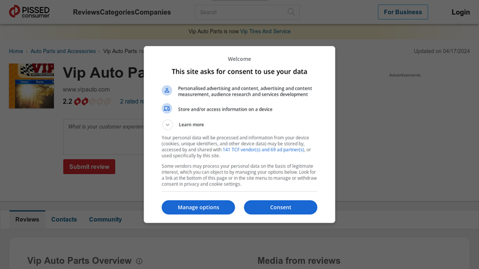This screenshot has width=479, height=269.
Task: Click the Consent button
Action: point(280,207)
